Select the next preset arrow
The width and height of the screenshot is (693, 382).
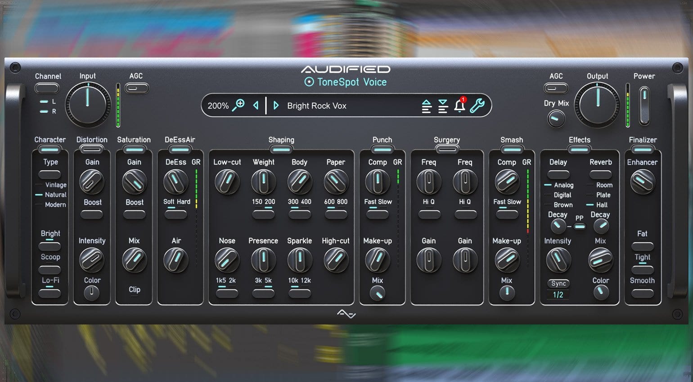click(x=276, y=105)
